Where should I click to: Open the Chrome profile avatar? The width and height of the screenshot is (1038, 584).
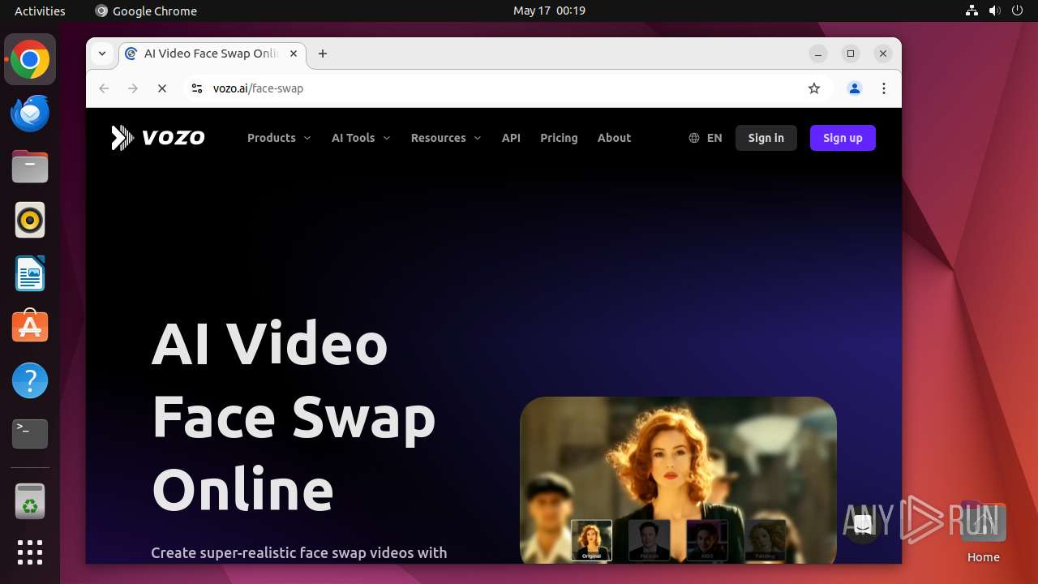pyautogui.click(x=855, y=88)
